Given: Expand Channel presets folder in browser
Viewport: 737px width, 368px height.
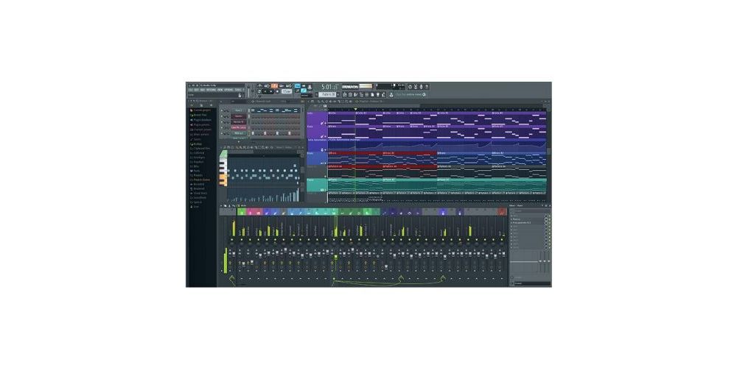Looking at the screenshot, I should click(x=203, y=130).
